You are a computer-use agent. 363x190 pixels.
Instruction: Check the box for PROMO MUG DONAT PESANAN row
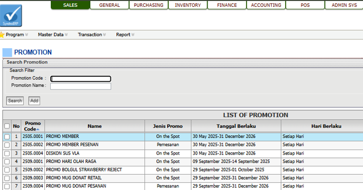click(7, 186)
